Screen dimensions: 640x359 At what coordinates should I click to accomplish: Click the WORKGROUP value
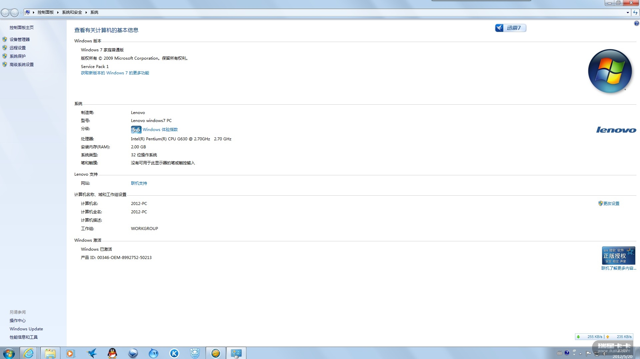pyautogui.click(x=144, y=229)
